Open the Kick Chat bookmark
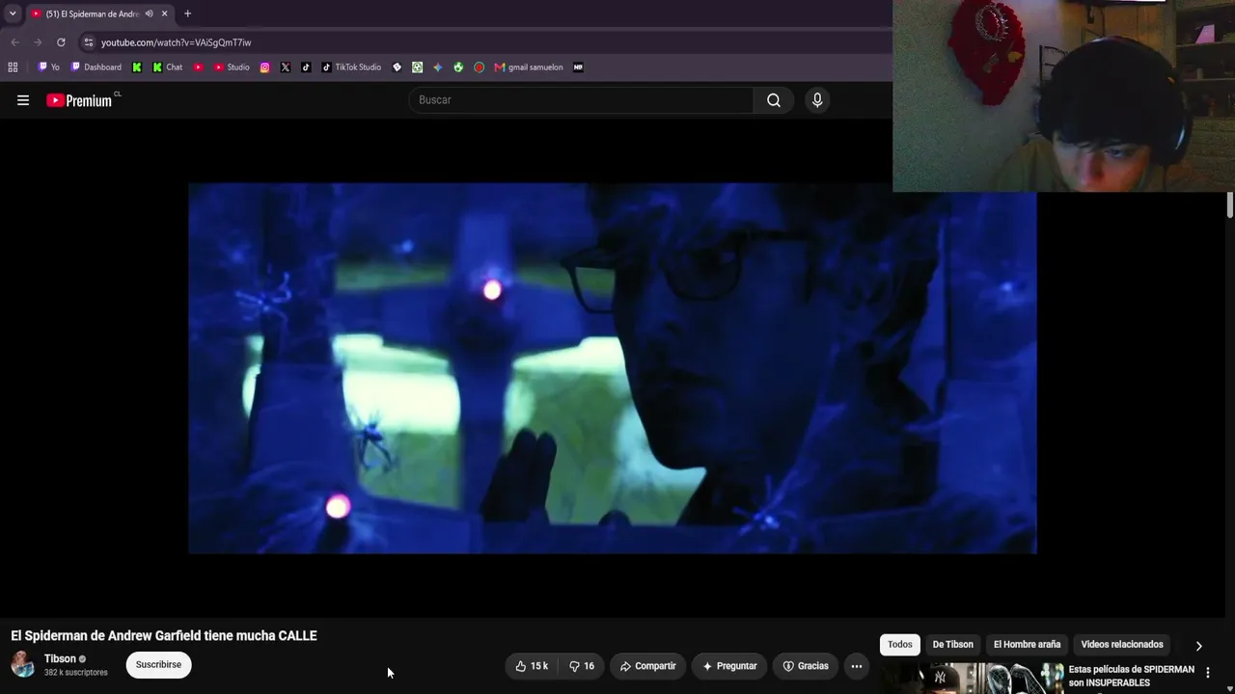Screen dimensions: 1235x694 (x=168, y=67)
